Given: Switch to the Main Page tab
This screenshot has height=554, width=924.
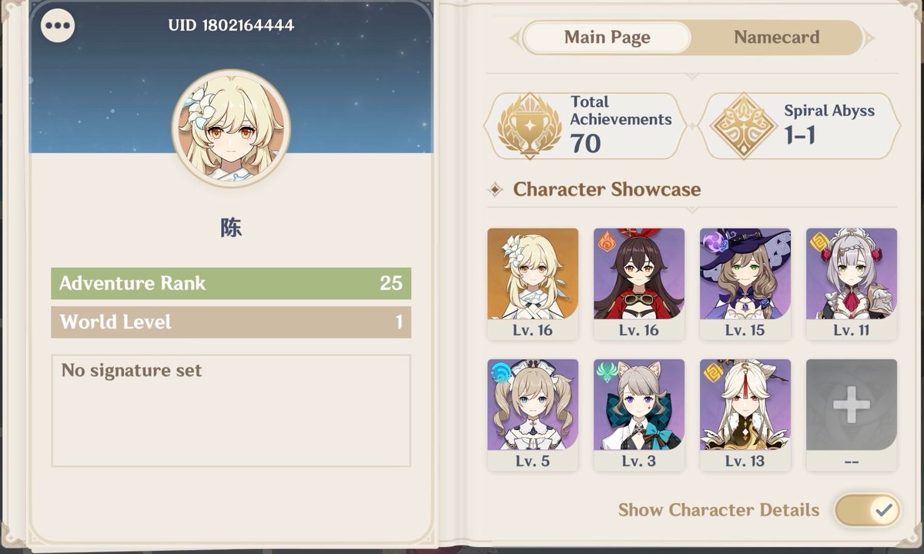Looking at the screenshot, I should click(607, 37).
